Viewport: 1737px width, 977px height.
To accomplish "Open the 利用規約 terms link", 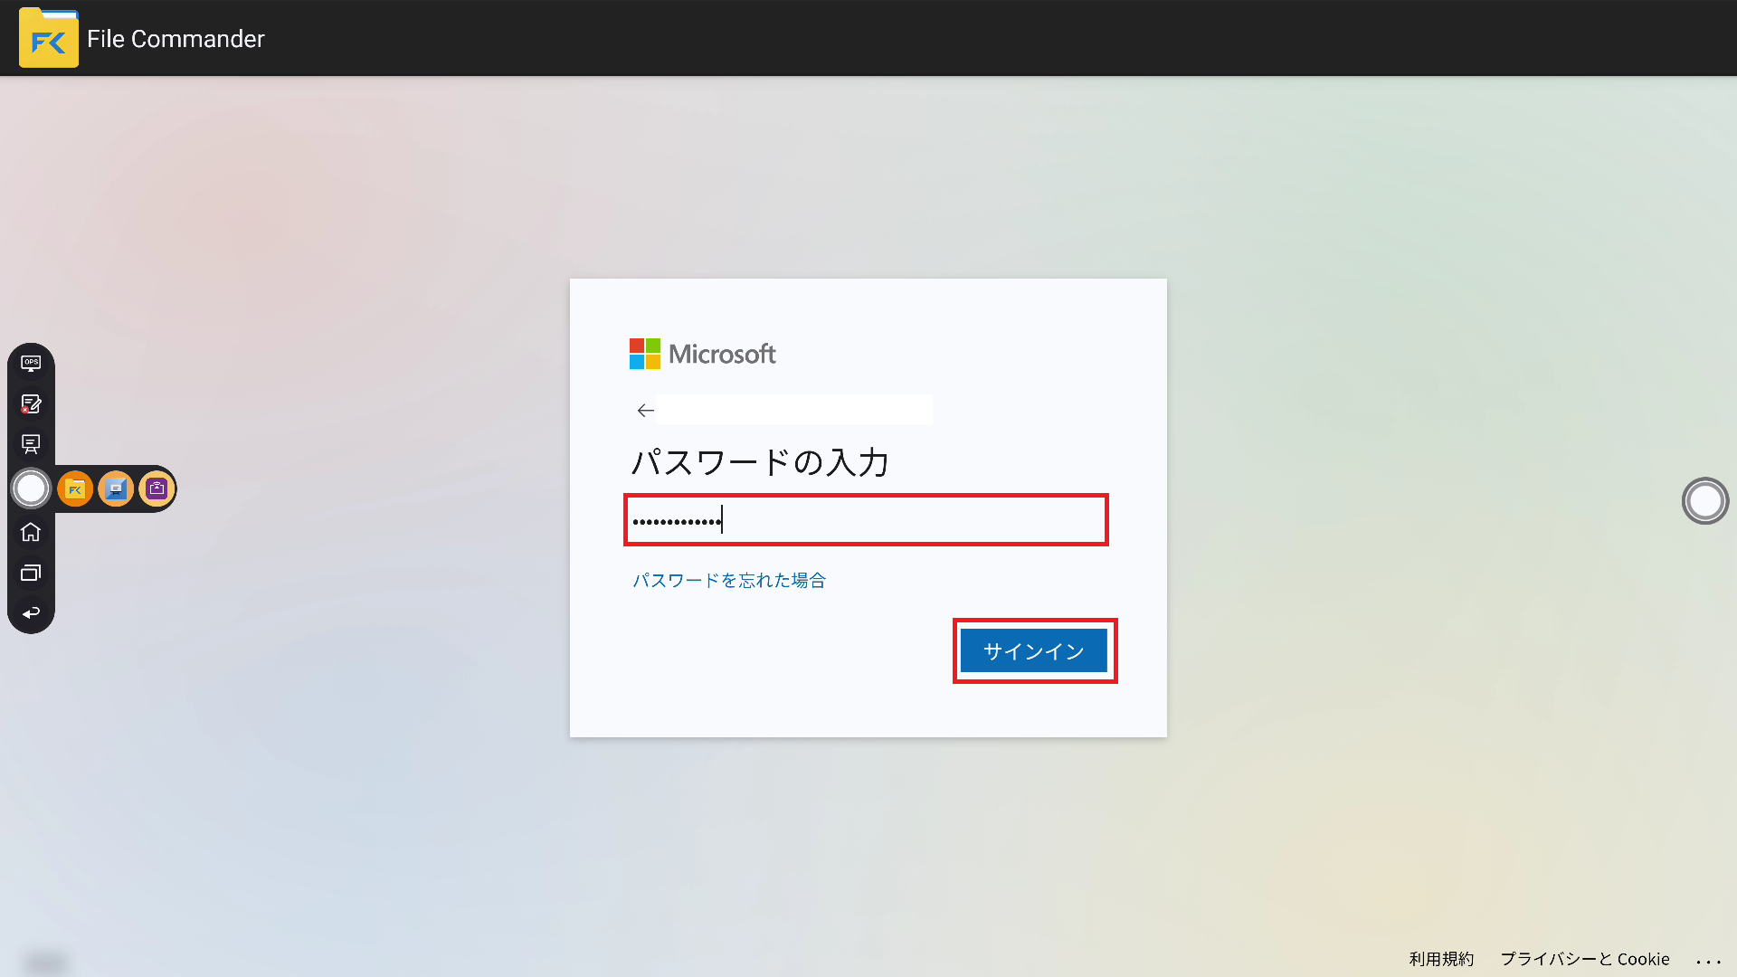I will pos(1441,959).
